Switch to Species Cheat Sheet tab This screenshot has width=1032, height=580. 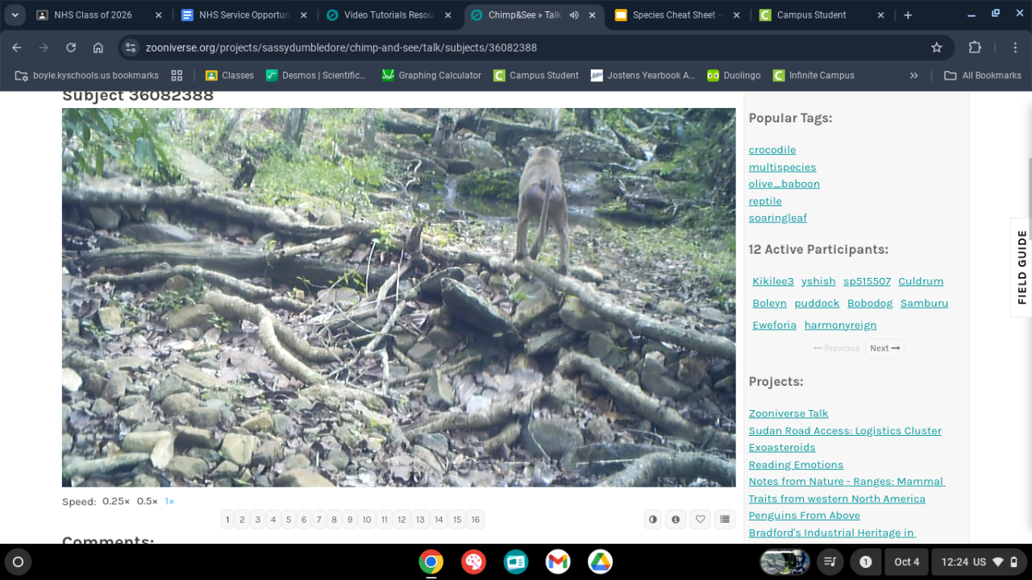point(676,15)
